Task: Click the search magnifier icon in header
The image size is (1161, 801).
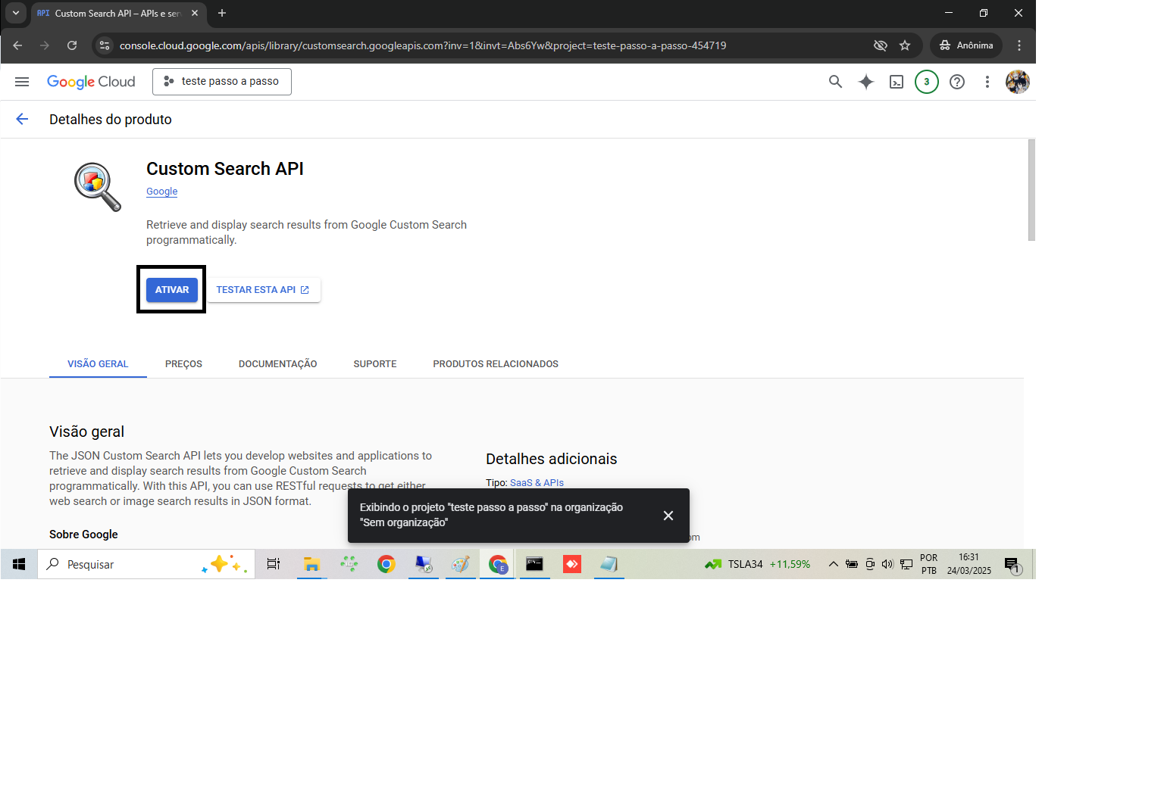Action: click(835, 82)
